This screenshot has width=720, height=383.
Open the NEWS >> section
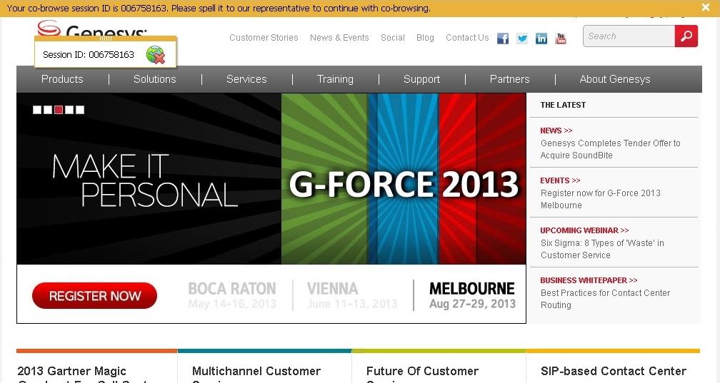[x=556, y=131]
